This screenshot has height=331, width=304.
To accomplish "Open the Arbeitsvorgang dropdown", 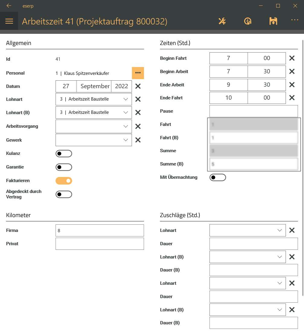I will (x=94, y=126).
